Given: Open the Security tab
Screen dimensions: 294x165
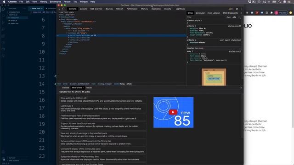Looking at the screenshot, I should click(x=168, y=9).
